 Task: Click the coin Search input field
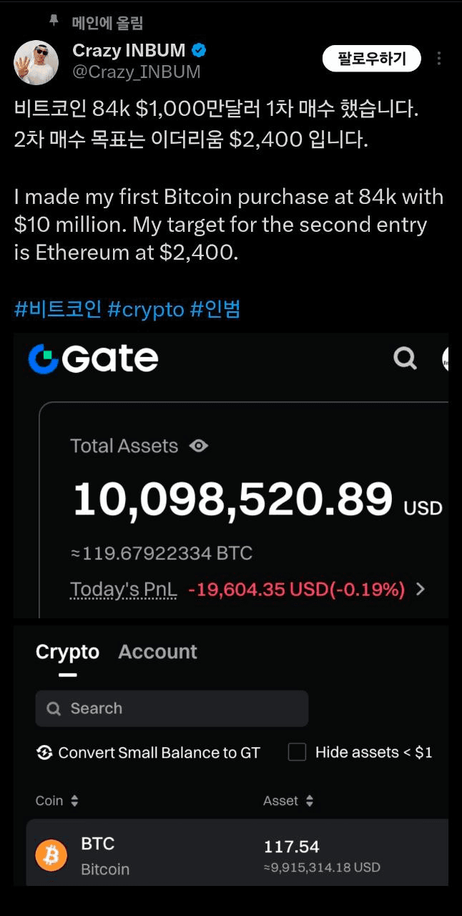172,708
